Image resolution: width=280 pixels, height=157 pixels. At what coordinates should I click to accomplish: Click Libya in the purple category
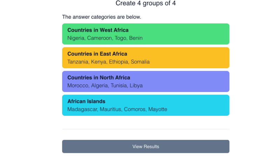pyautogui.click(x=136, y=85)
